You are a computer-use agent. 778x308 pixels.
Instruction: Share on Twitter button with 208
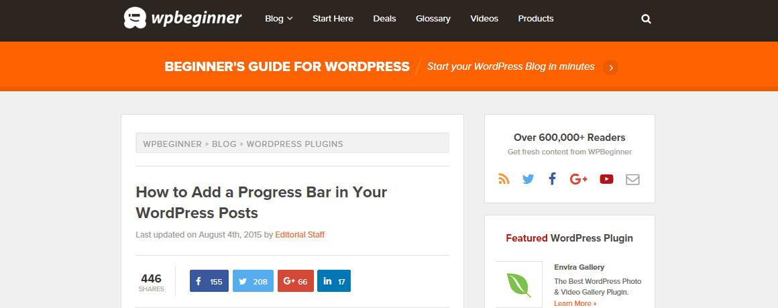pos(253,281)
